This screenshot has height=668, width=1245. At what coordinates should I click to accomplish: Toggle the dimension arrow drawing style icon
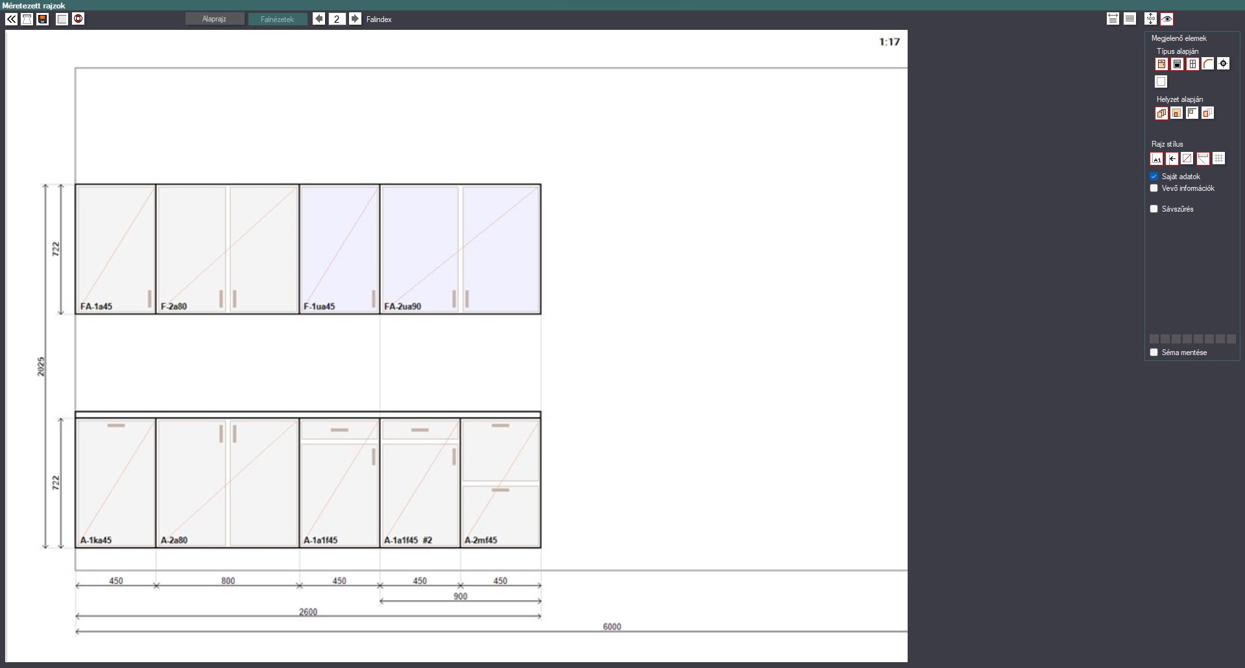click(1172, 158)
